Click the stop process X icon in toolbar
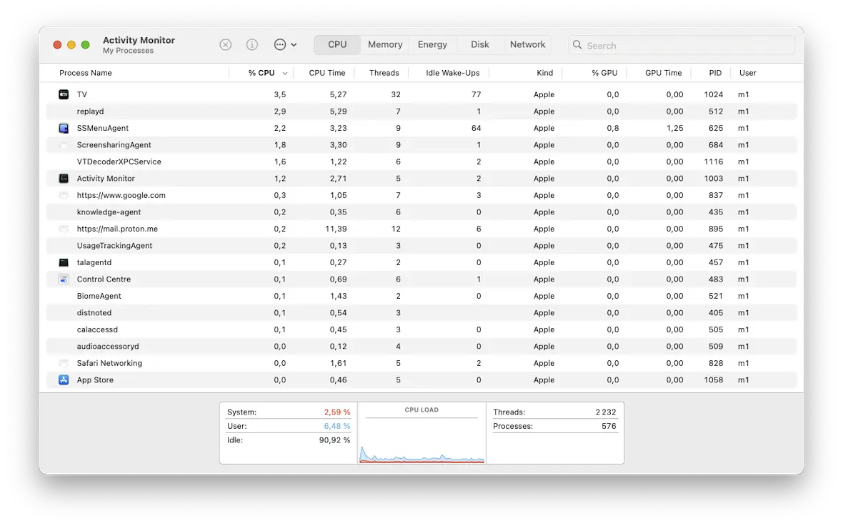This screenshot has height=526, width=843. pyautogui.click(x=225, y=44)
